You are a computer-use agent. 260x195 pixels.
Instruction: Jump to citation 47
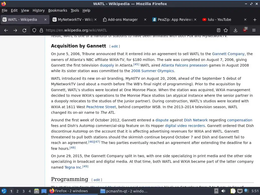click(x=97, y=142)
